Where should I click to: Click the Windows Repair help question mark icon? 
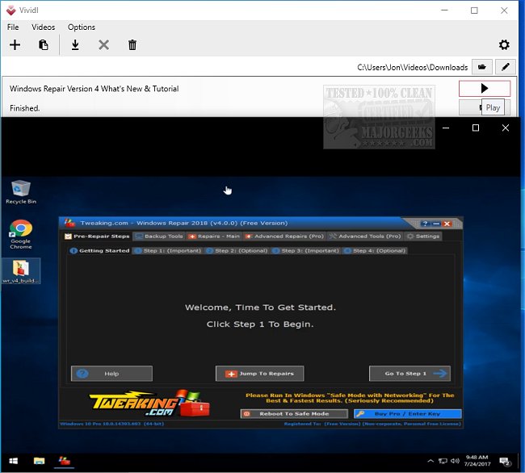(425, 224)
